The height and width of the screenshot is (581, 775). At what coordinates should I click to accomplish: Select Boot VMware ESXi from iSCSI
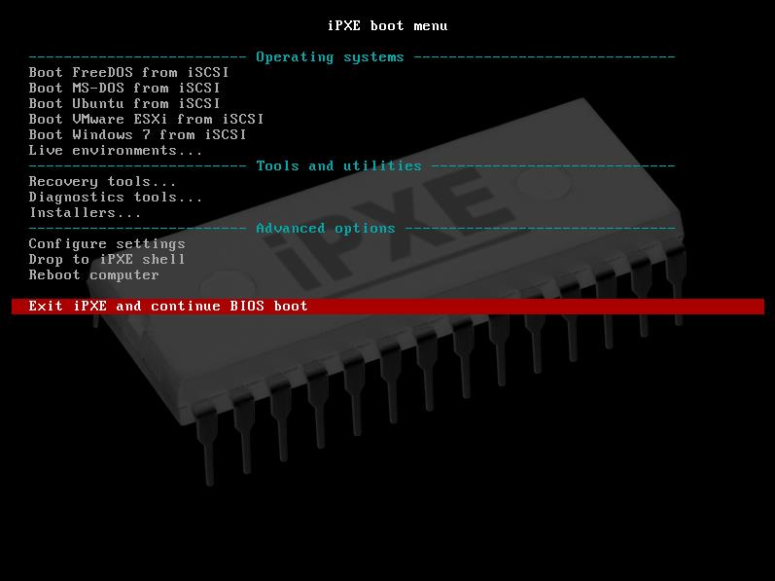[146, 119]
